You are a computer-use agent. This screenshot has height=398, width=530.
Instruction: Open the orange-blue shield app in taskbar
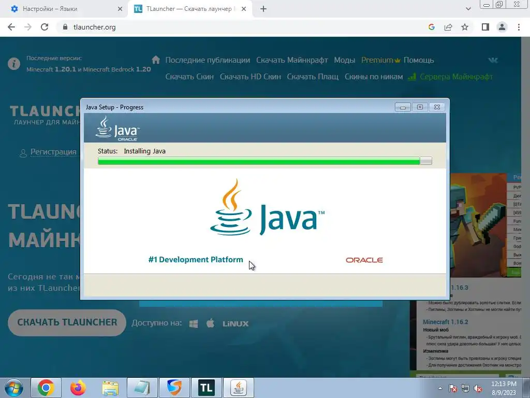[x=174, y=388]
